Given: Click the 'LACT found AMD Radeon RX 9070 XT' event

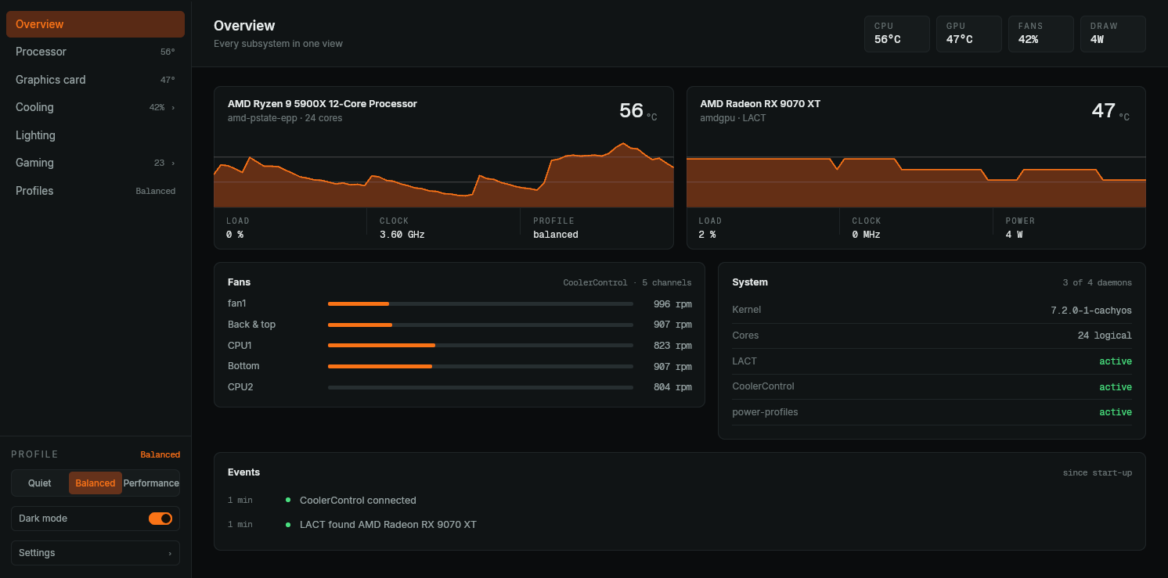Looking at the screenshot, I should pyautogui.click(x=388, y=525).
